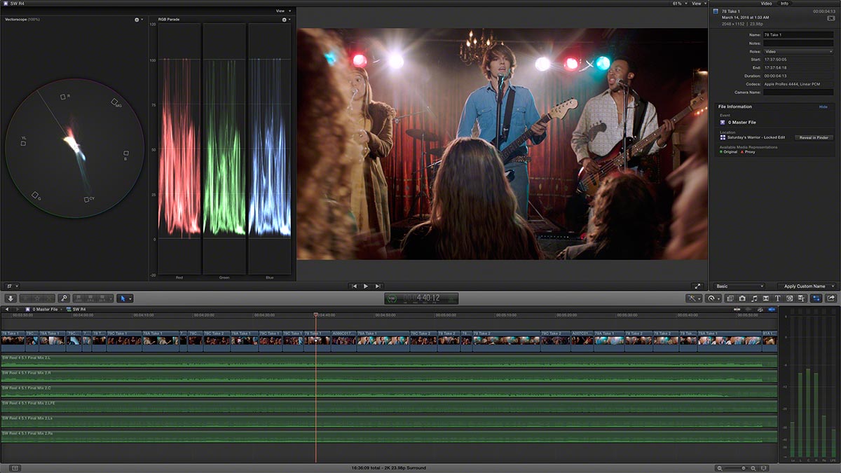Screen dimensions: 841x473
Task: Open the Vectorscope settings gear
Action: [x=138, y=20]
